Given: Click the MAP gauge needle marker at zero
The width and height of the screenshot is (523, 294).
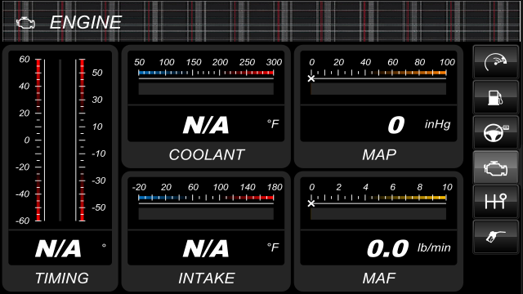Looking at the screenshot, I should pos(311,78).
